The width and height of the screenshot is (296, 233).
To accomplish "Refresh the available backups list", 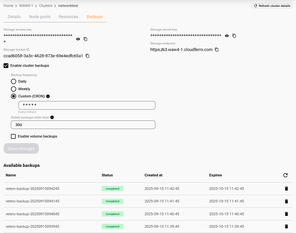I will click(285, 175).
